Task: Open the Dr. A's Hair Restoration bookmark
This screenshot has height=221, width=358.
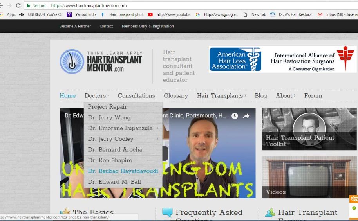Action: click(x=291, y=14)
